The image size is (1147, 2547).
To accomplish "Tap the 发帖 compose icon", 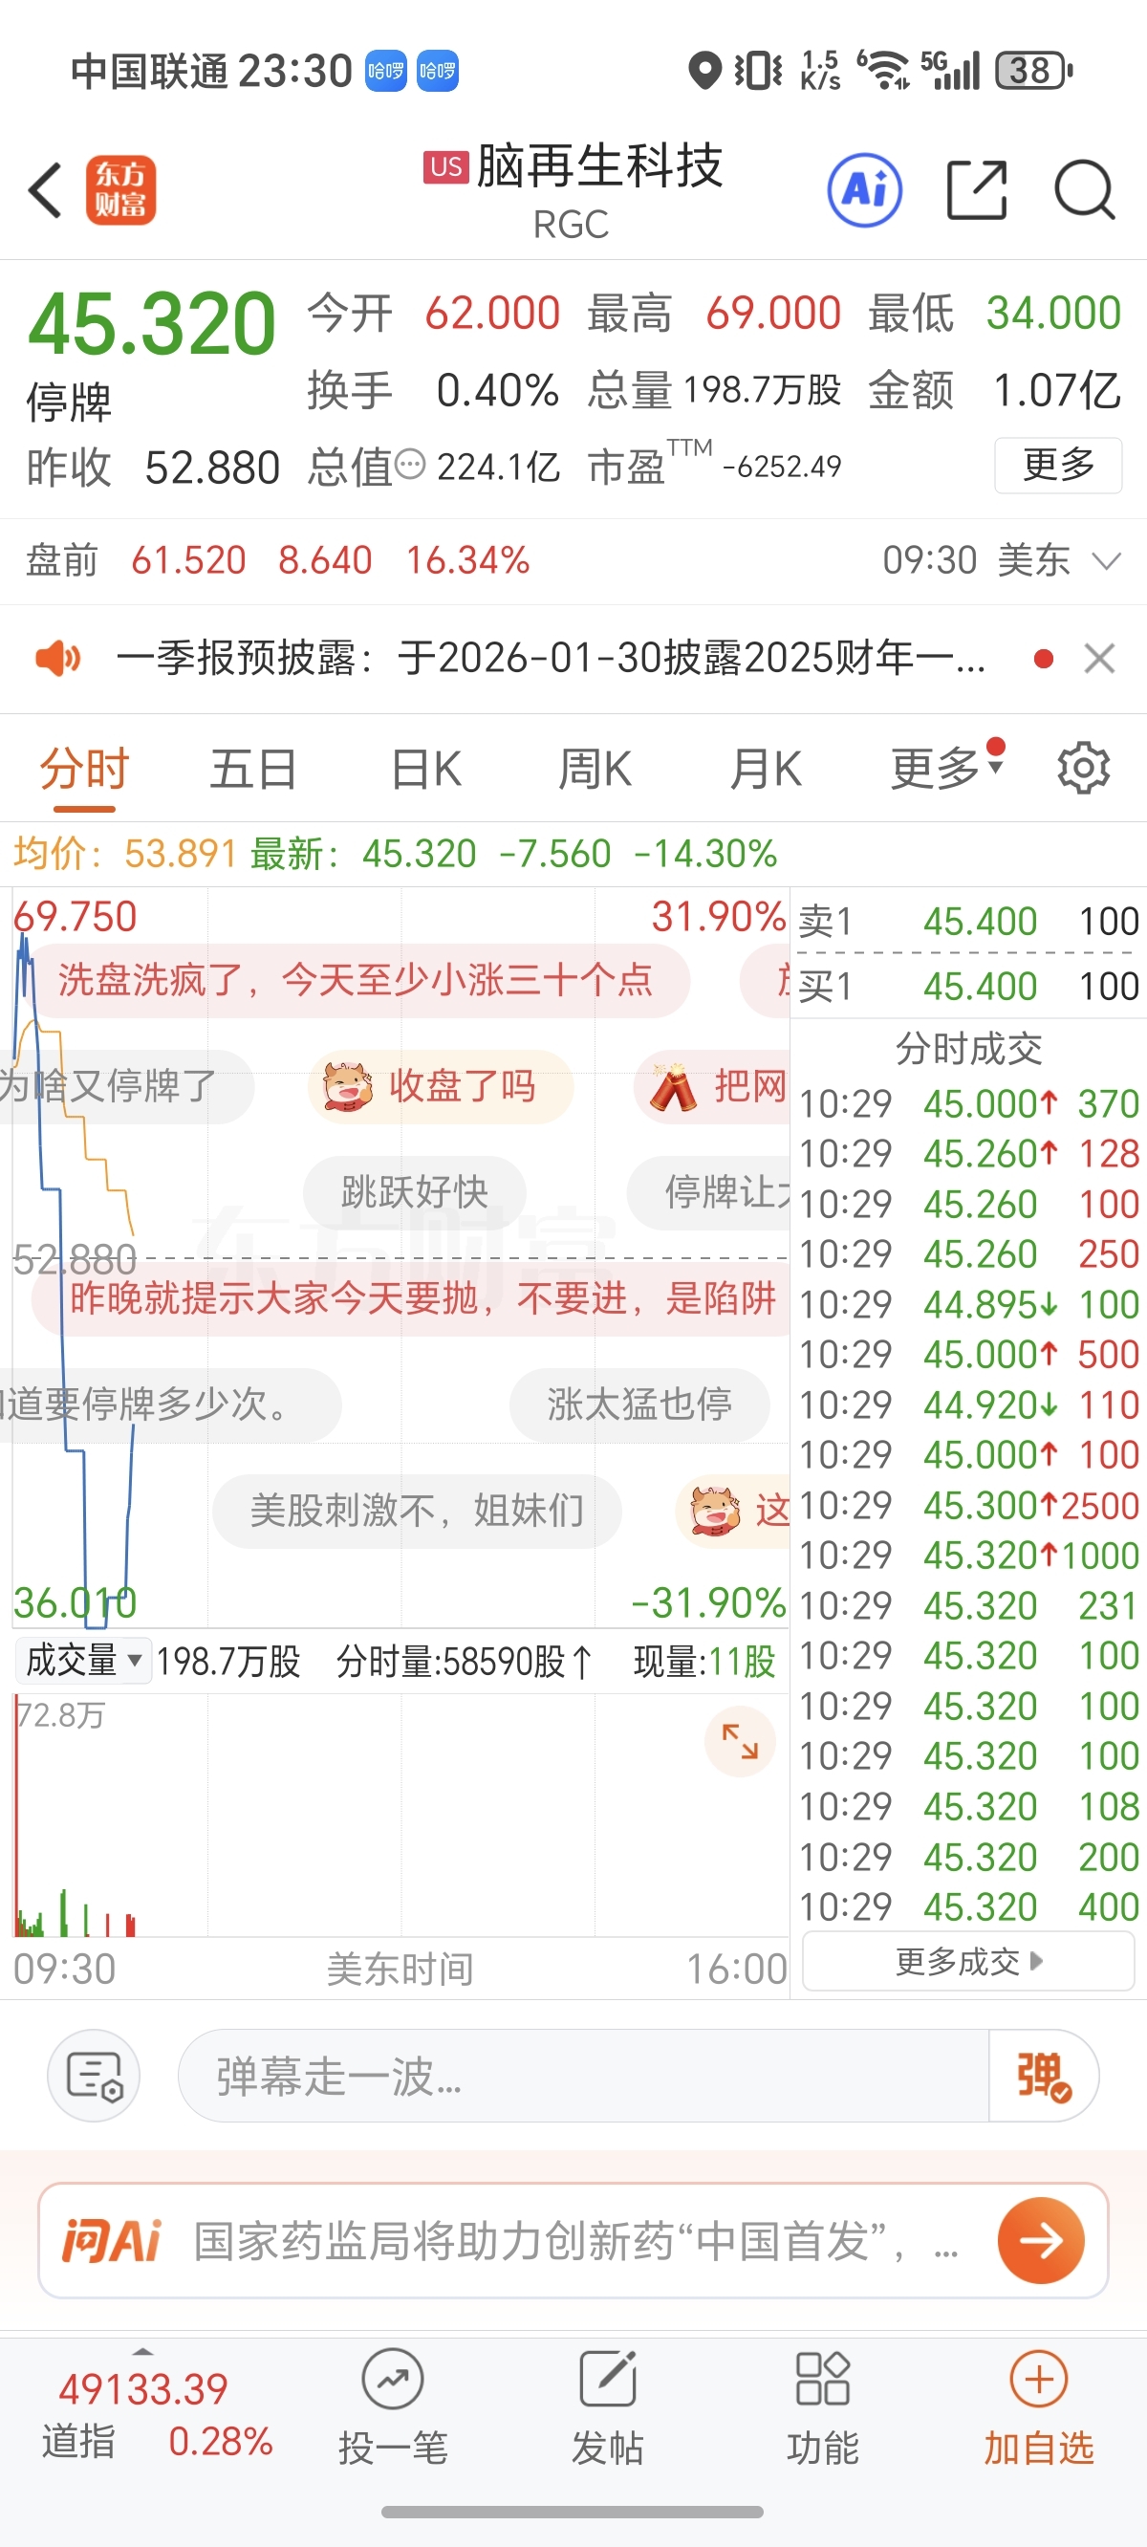I will [607, 2380].
